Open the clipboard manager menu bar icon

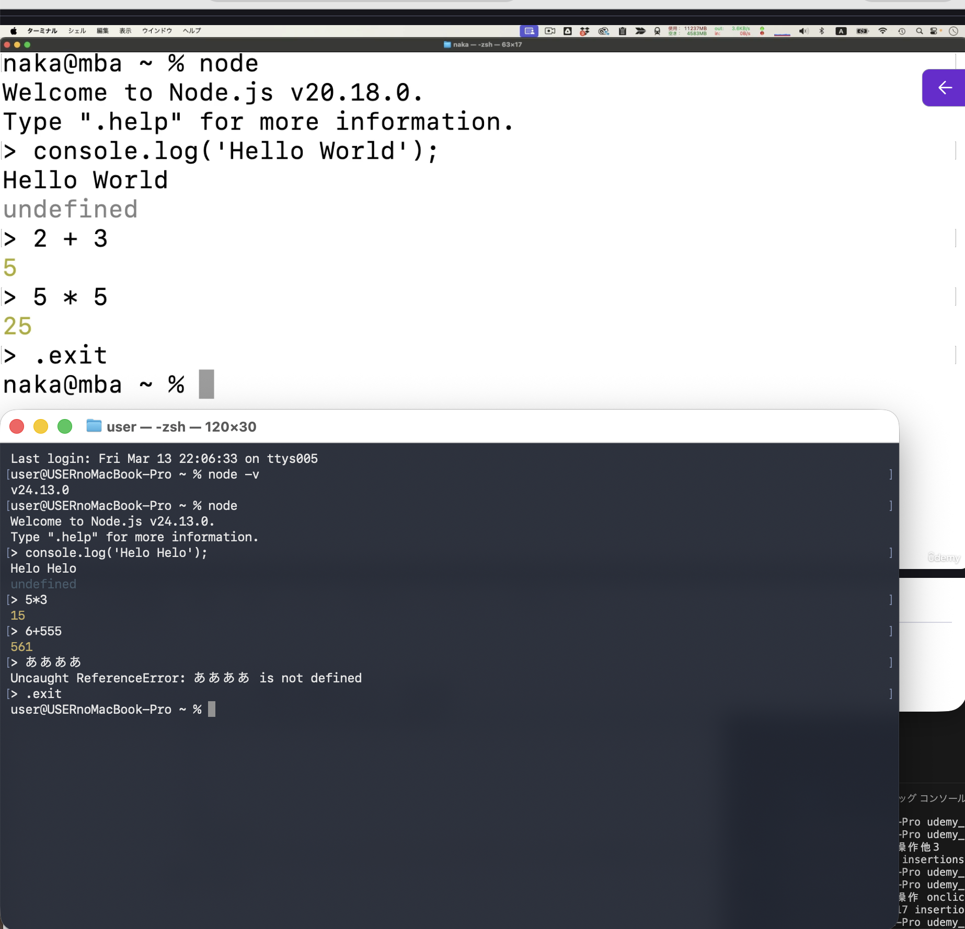[x=622, y=31]
